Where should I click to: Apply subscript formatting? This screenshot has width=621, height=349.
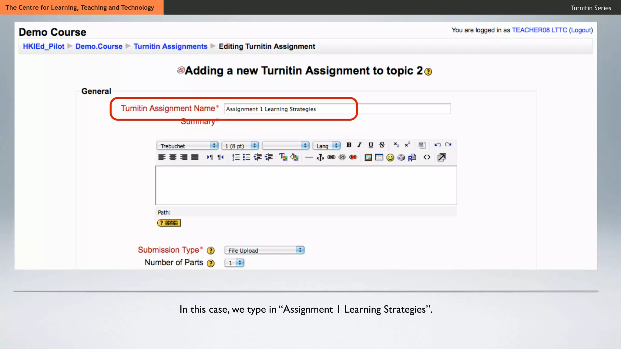396,145
